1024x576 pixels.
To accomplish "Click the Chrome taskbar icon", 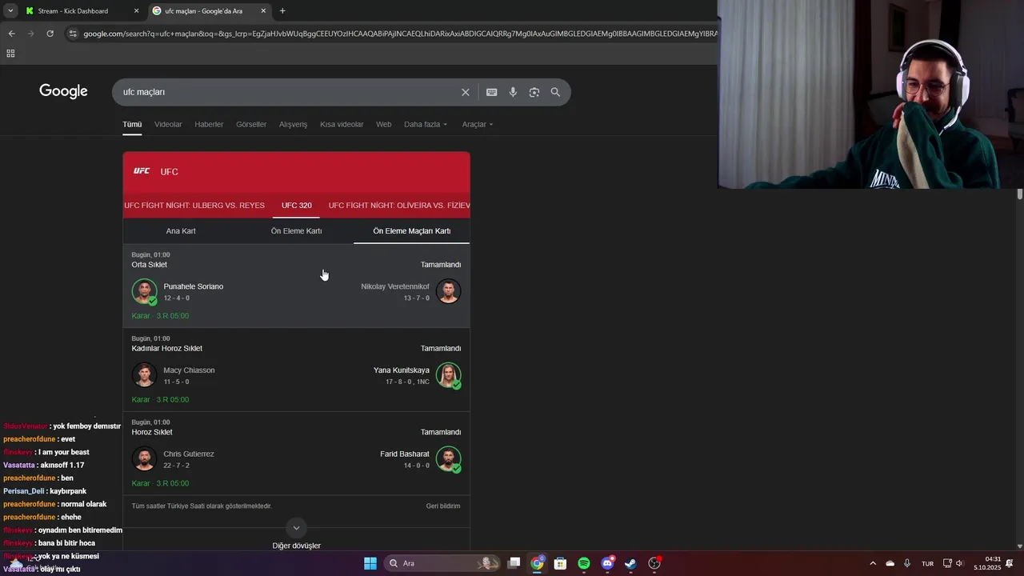I will click(x=538, y=563).
